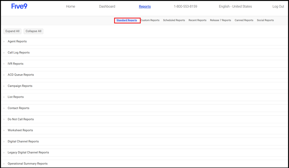Click the Expand All button
289x168 pixels.
12,31
